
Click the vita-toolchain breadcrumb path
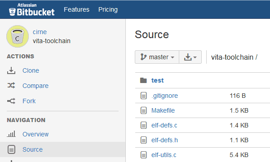pyautogui.click(x=232, y=57)
